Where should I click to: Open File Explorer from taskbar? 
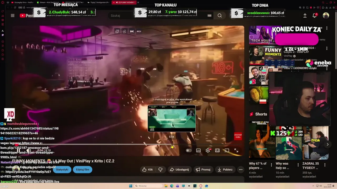(166, 186)
